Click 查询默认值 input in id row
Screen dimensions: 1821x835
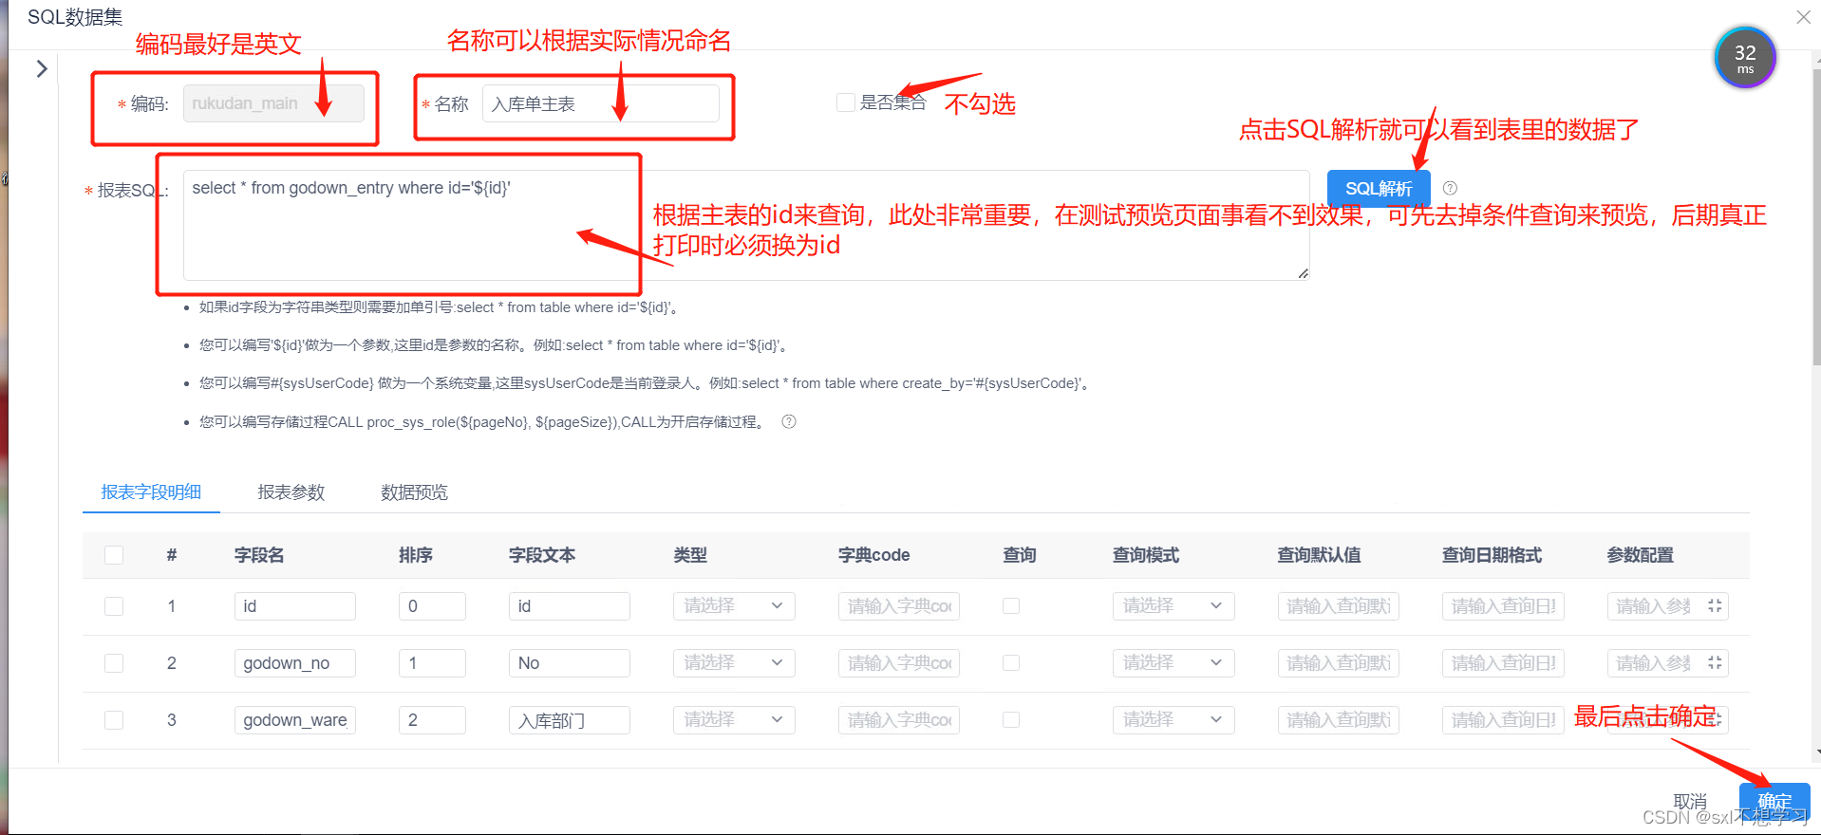click(x=1339, y=606)
